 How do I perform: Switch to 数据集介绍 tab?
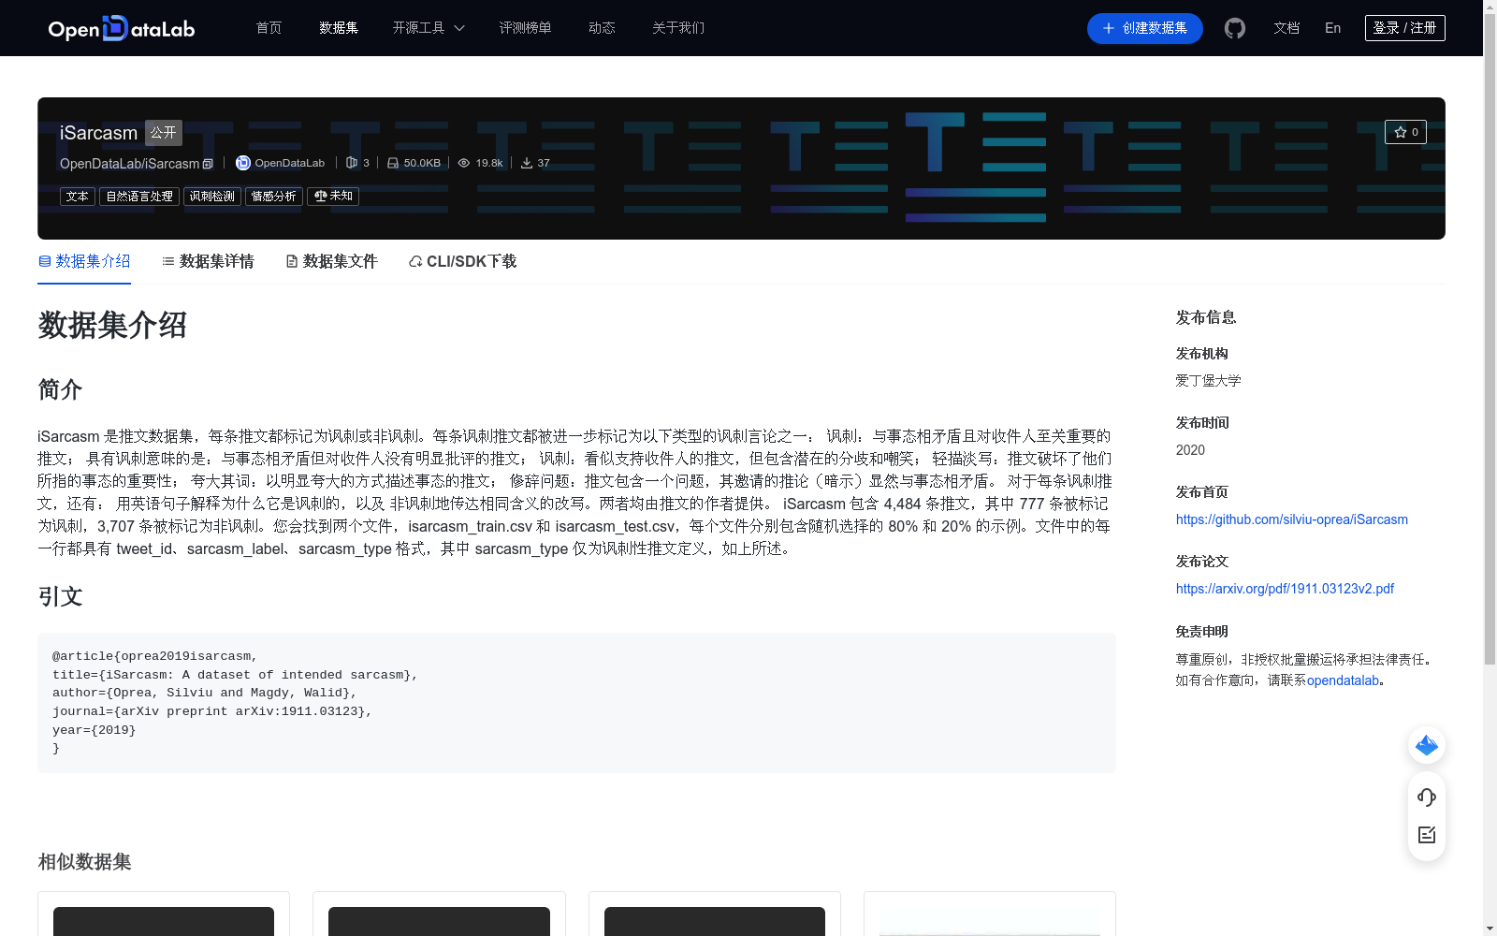[84, 261]
